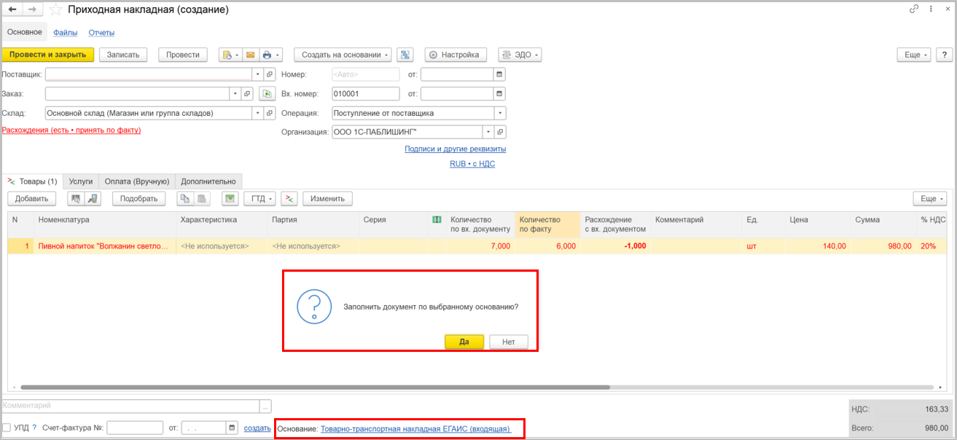Click the copy rows icon in goods toolbar
The height and width of the screenshot is (440, 957).
click(x=185, y=199)
